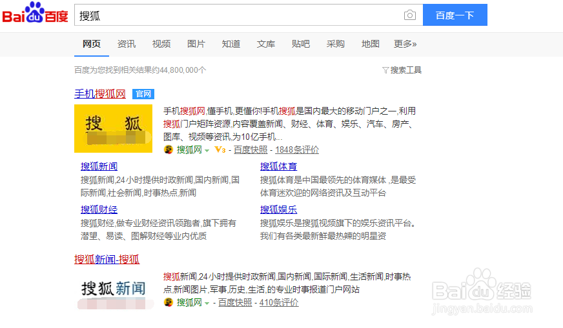Switch to the 知道 tab
The image size is (563, 328).
coord(231,44)
